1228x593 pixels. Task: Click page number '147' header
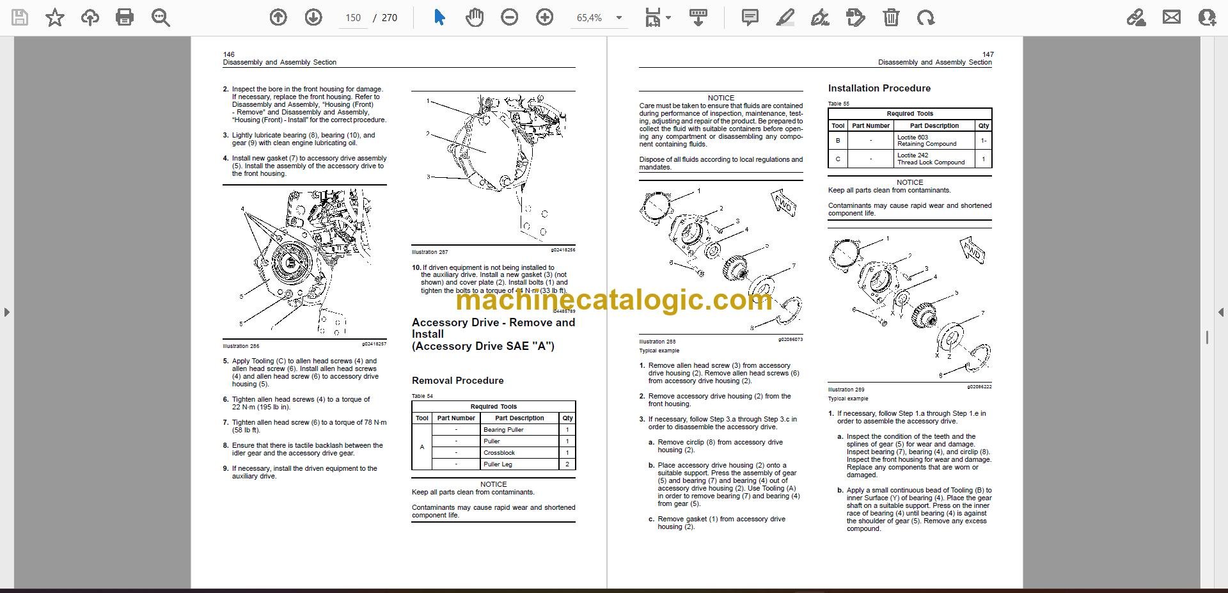click(x=988, y=55)
